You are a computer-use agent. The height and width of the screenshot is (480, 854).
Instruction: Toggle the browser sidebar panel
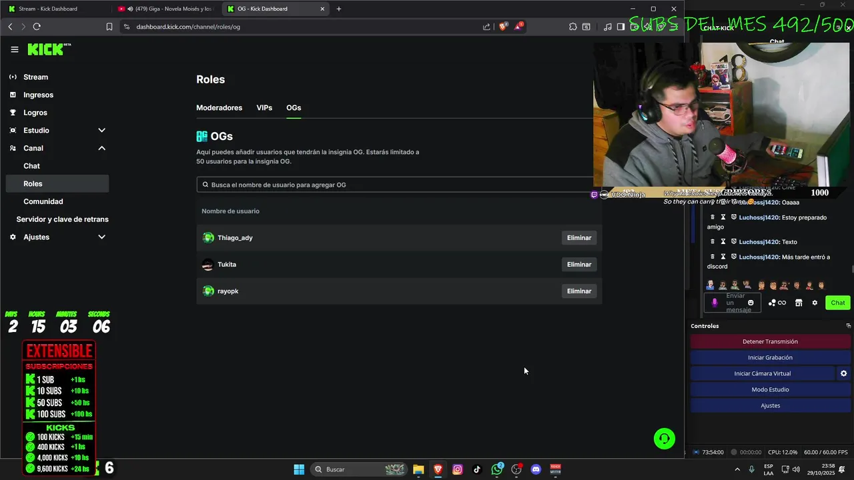click(x=620, y=27)
